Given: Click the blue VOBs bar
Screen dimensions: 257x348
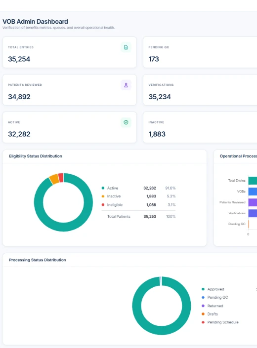Looking at the screenshot, I should 253,192.
